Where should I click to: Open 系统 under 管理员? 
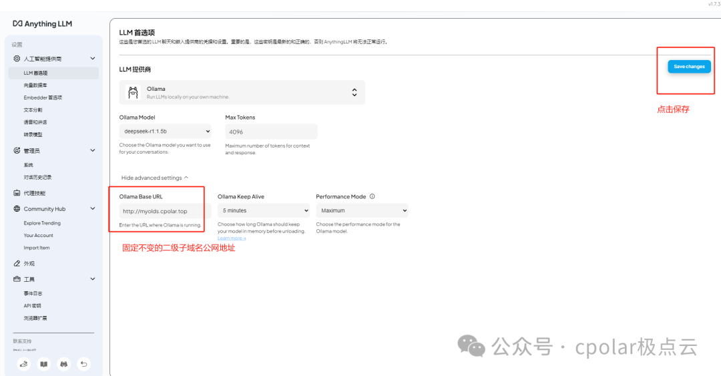tap(29, 165)
